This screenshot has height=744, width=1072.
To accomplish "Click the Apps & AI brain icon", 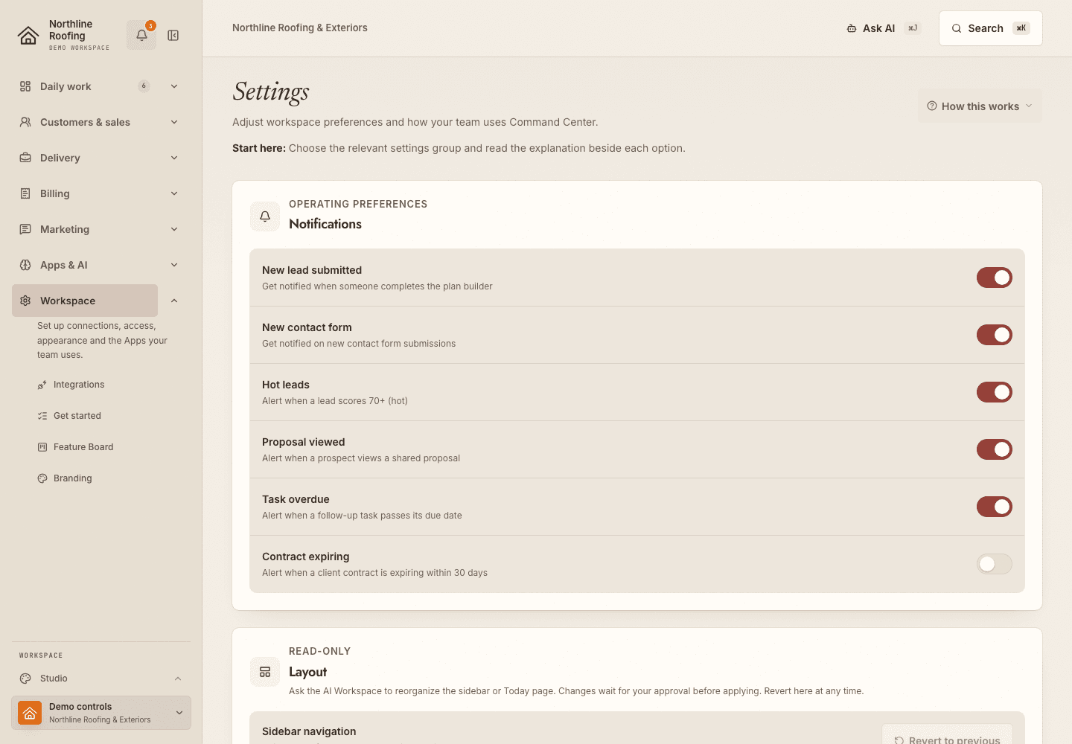I will click(x=25, y=265).
